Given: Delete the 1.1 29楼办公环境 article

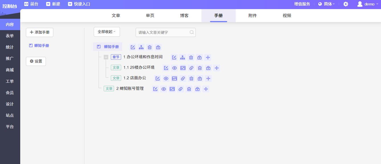Looking at the screenshot, I should [200, 68].
